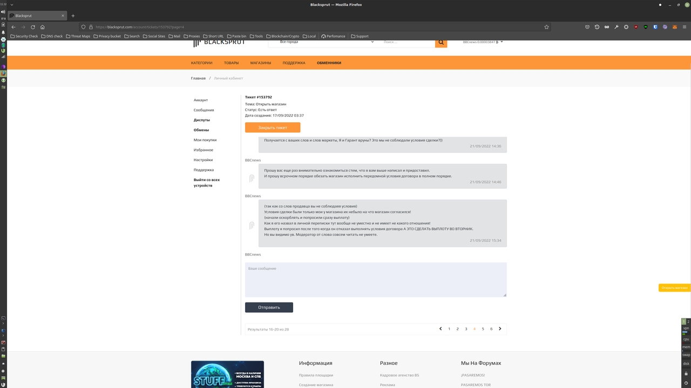
Task: Reload the page with the refresh icon
Action: [x=33, y=27]
